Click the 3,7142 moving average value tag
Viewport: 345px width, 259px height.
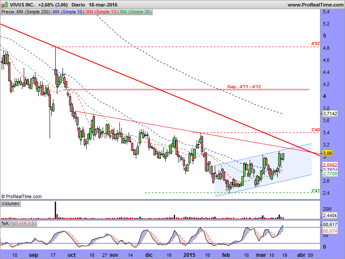tap(330, 114)
